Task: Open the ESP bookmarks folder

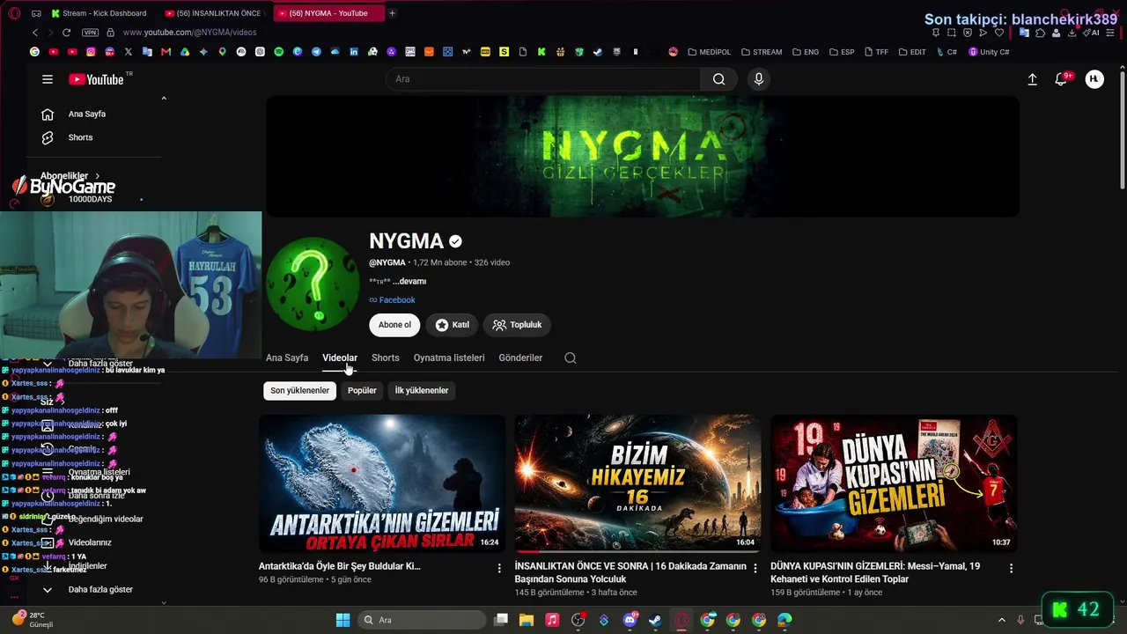Action: click(842, 52)
